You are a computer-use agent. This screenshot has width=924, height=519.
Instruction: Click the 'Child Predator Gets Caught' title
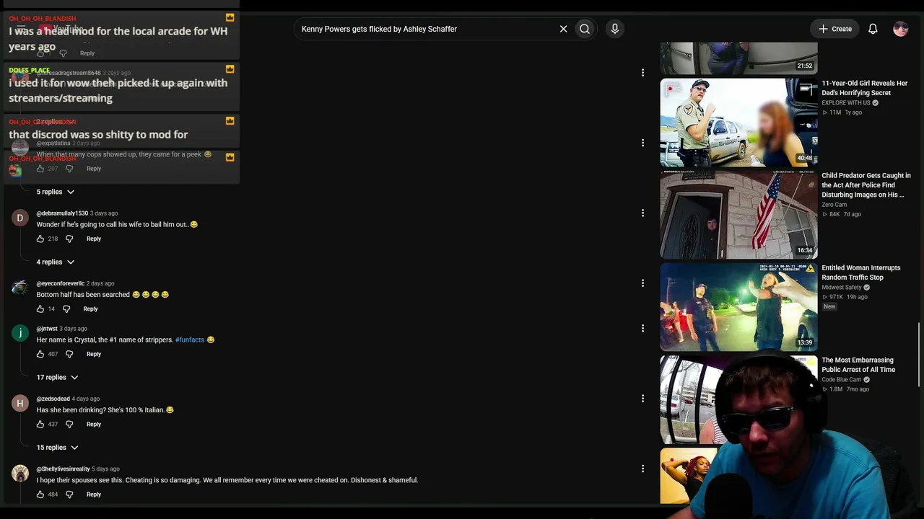(x=866, y=185)
